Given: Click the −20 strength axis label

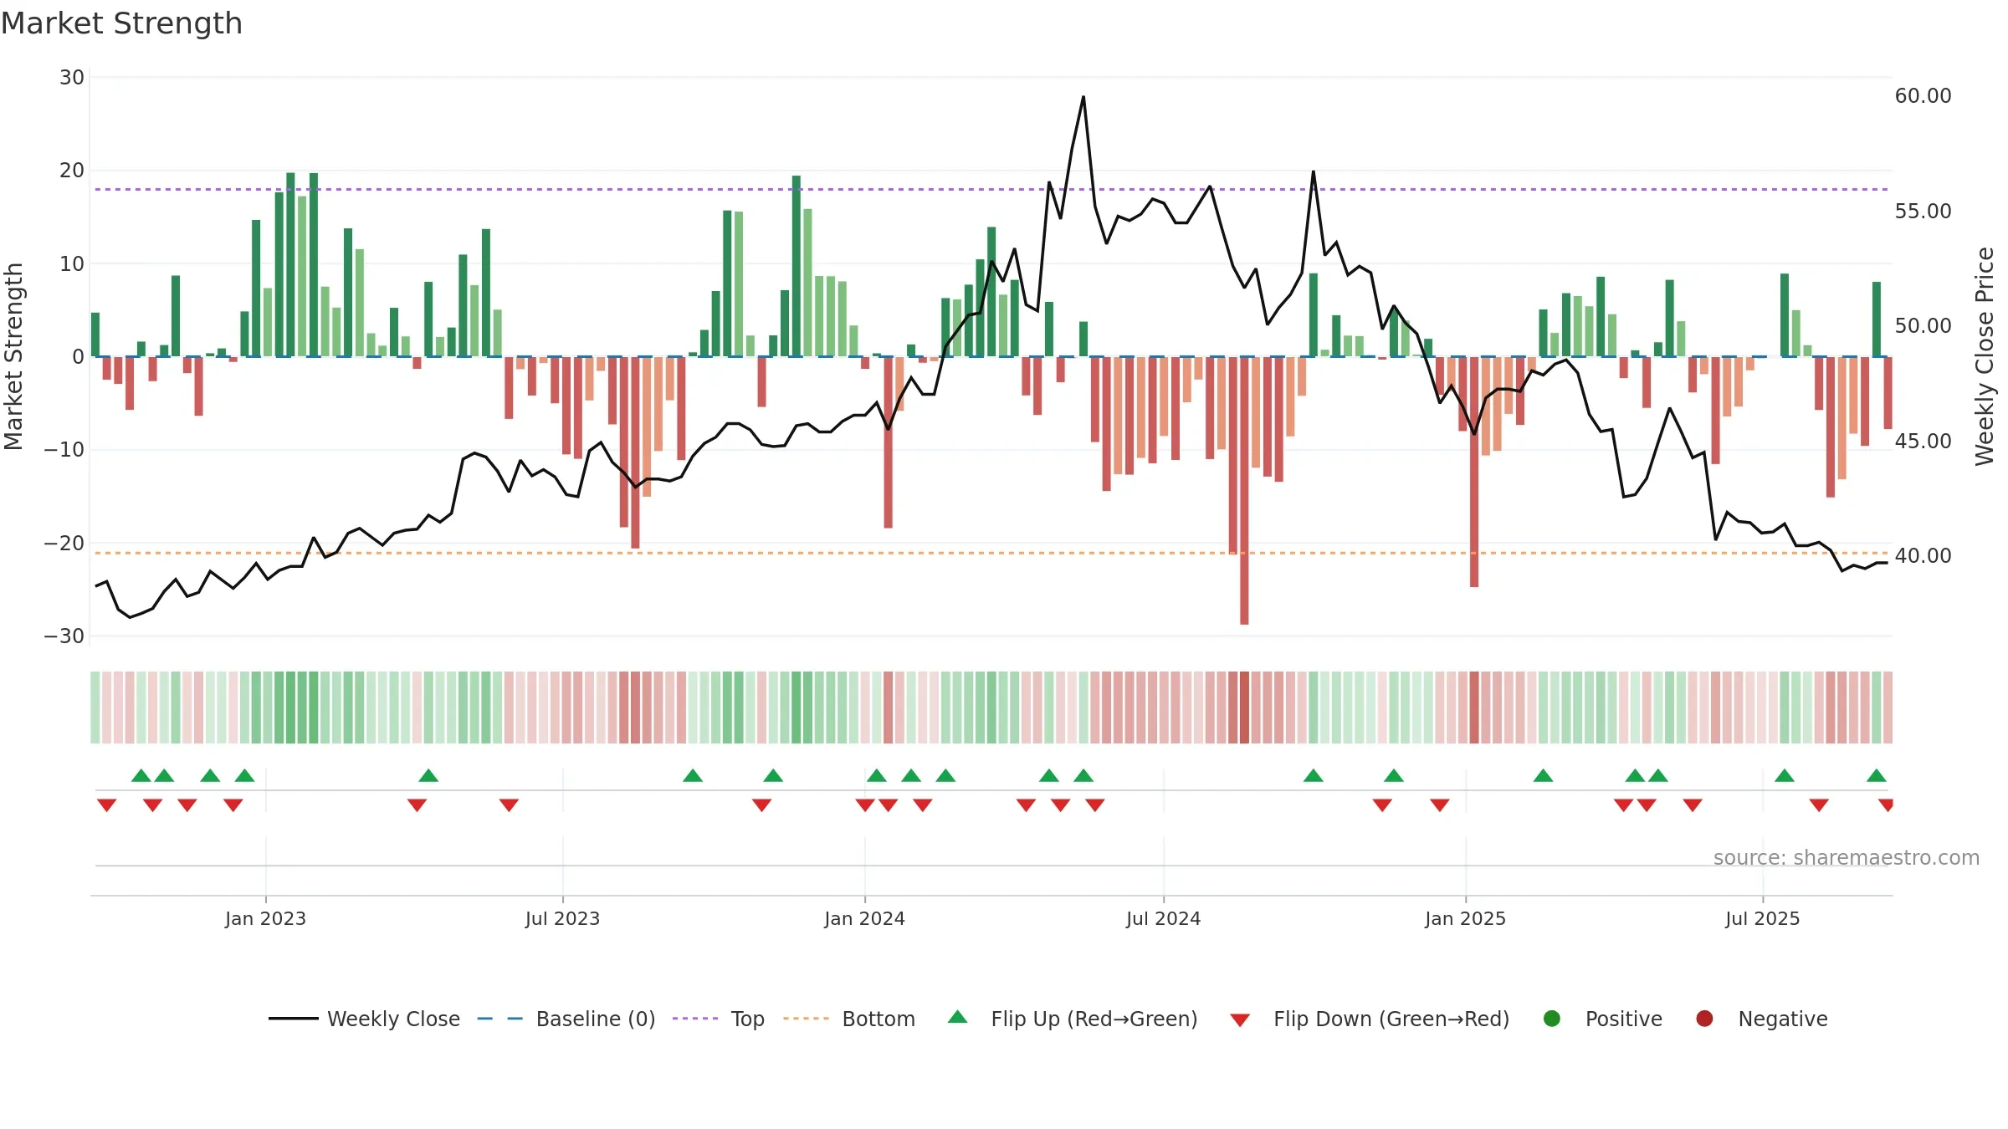Looking at the screenshot, I should coord(64,544).
